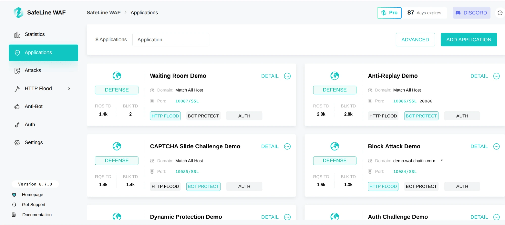Open Settings from the sidebar
Image resolution: width=505 pixels, height=225 pixels.
[43, 142]
